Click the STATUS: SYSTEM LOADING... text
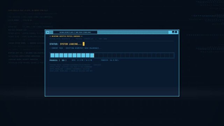Screen dimensions: 224x126 point(65,44)
